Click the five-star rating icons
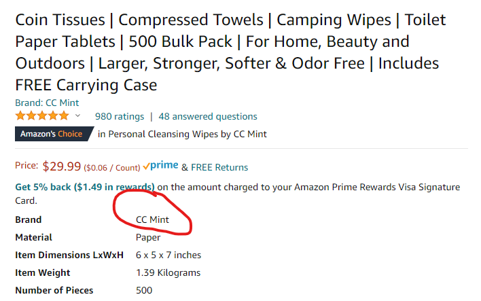Screen dimensions: 481x301 click(x=42, y=116)
